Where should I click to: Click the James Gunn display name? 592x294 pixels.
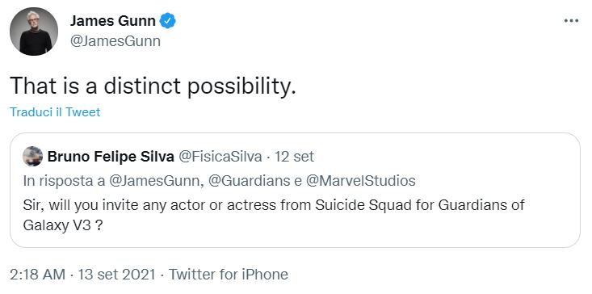pyautogui.click(x=112, y=21)
